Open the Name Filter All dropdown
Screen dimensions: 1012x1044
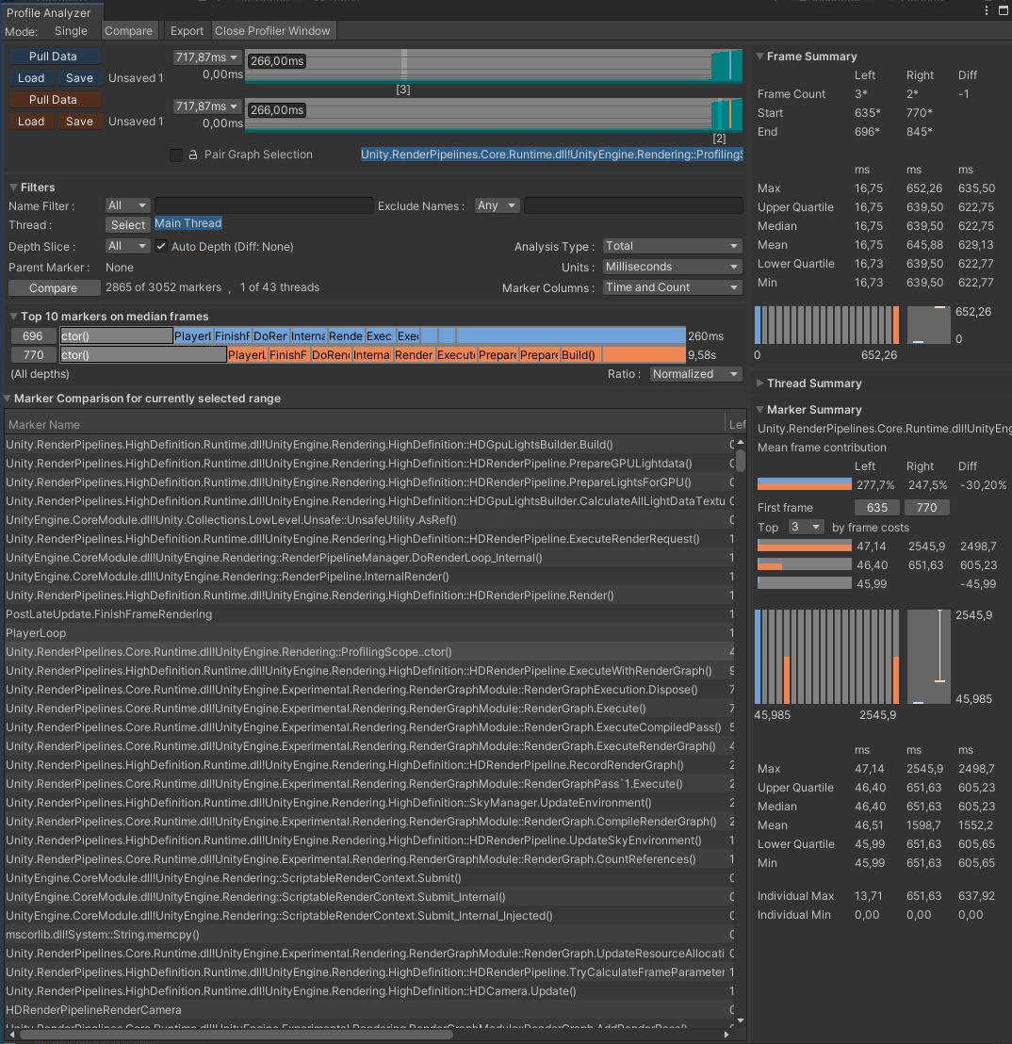(126, 204)
